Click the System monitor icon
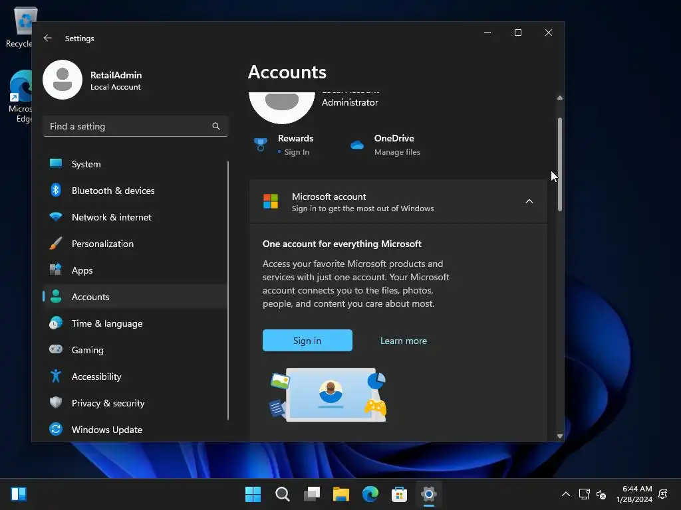 coord(56,163)
